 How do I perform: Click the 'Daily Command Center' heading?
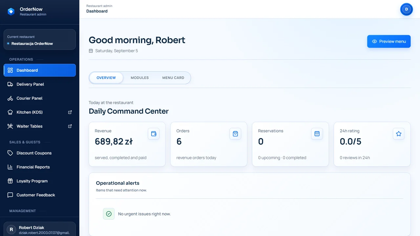point(129,111)
